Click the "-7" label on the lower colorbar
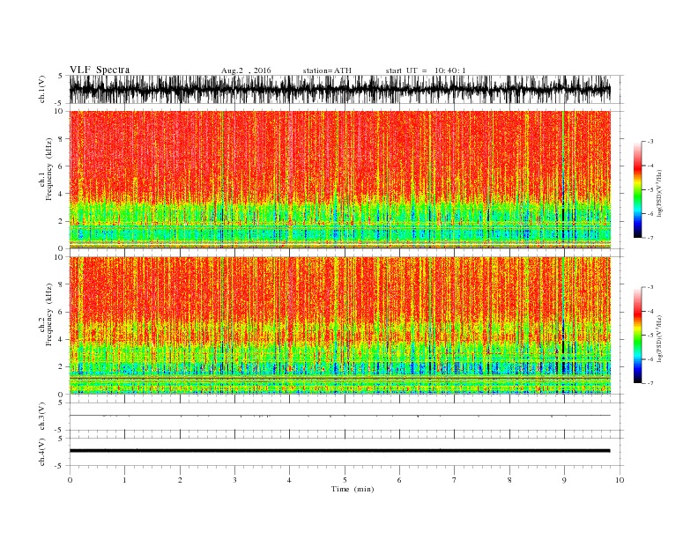Viewport: 698px width, 539px height. pyautogui.click(x=650, y=383)
